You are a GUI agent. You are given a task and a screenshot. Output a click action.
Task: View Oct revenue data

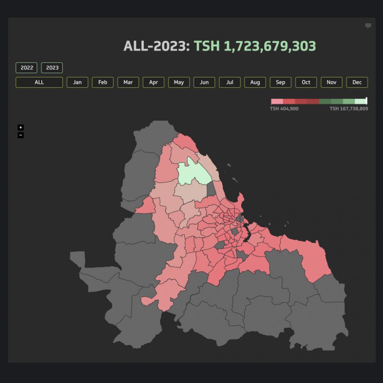(306, 82)
